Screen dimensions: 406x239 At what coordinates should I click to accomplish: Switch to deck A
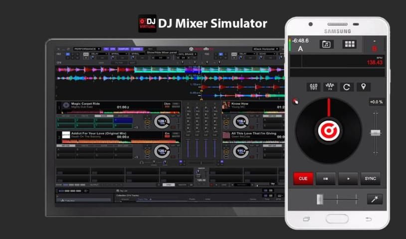[x=300, y=49]
